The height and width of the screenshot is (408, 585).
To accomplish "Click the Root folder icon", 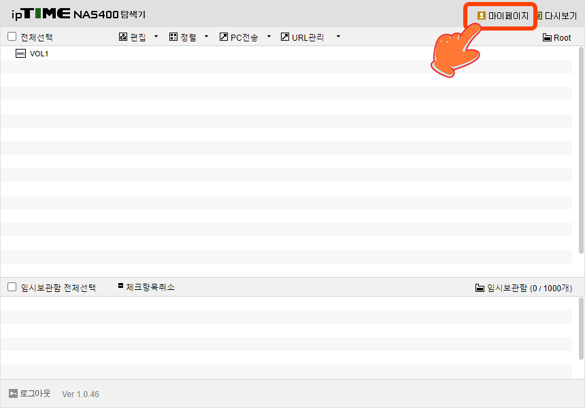I will (547, 37).
